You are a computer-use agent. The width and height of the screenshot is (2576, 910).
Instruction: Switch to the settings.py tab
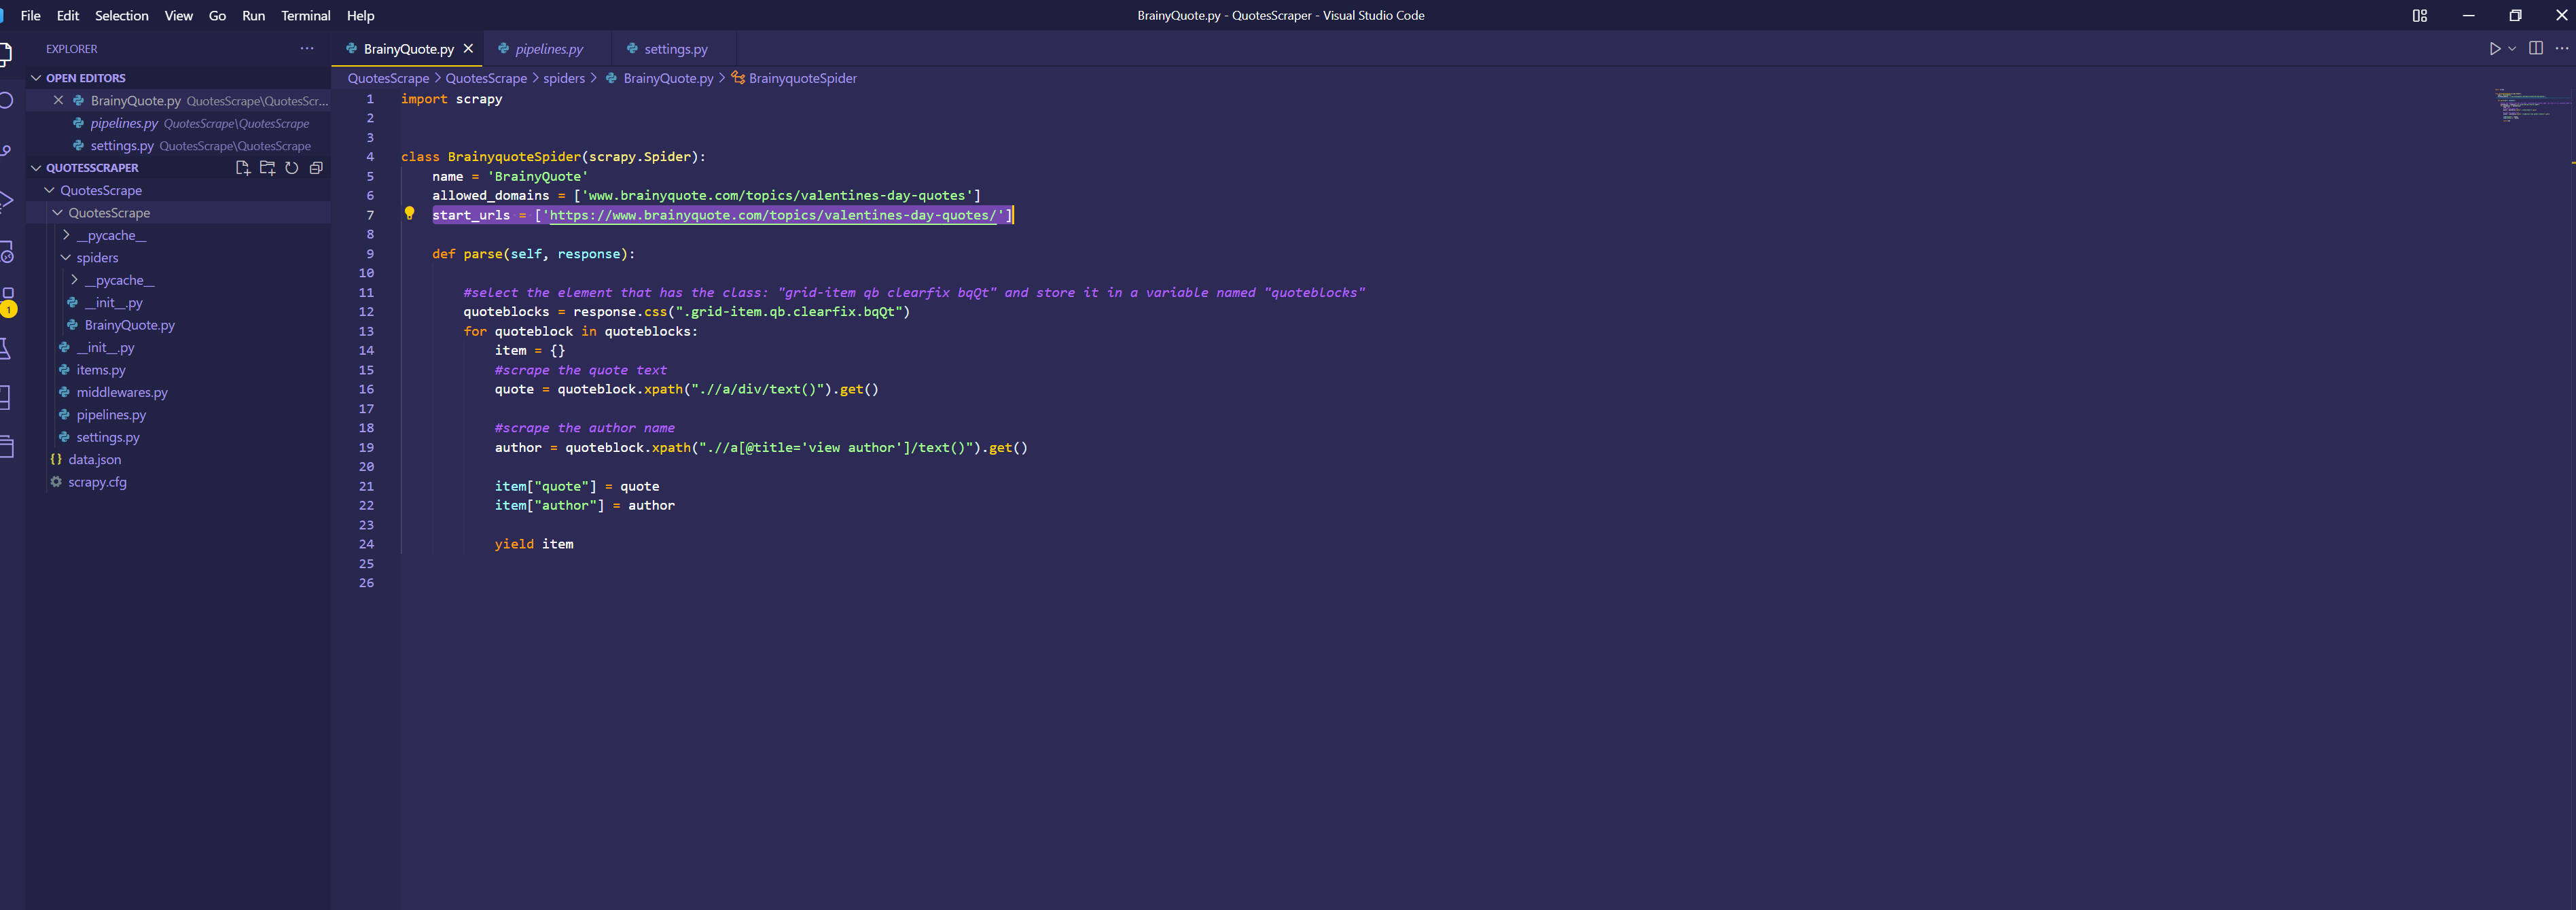pyautogui.click(x=674, y=48)
